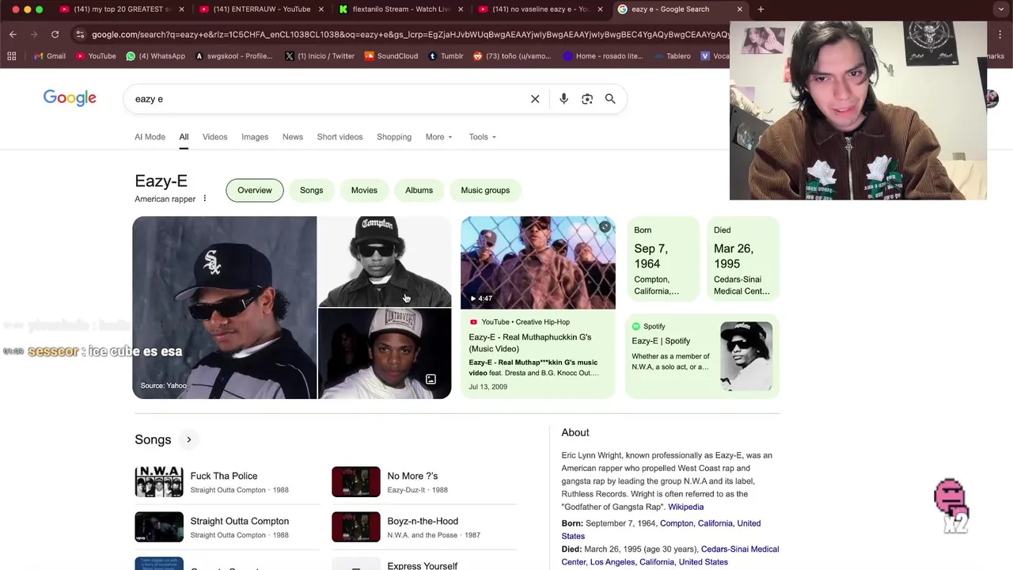Open Google Lens image search
This screenshot has height=570, width=1013.
coord(587,99)
